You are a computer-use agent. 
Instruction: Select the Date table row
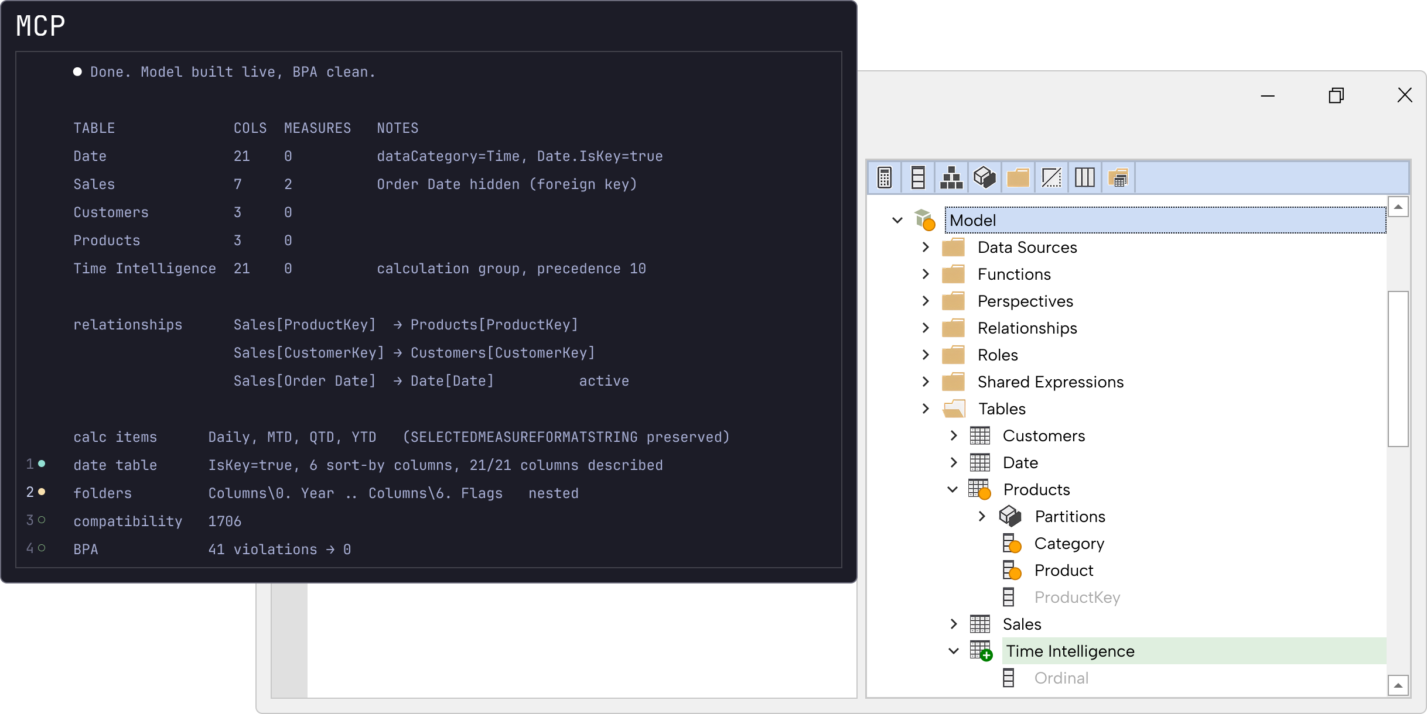pyautogui.click(x=1020, y=462)
